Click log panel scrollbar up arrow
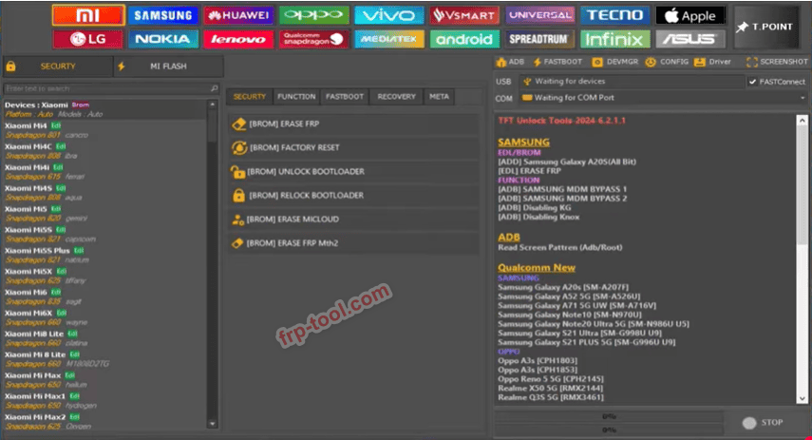 pos(803,121)
